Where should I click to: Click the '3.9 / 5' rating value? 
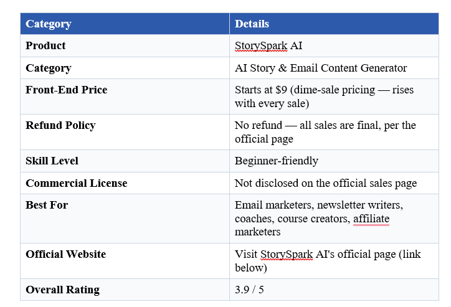point(249,290)
